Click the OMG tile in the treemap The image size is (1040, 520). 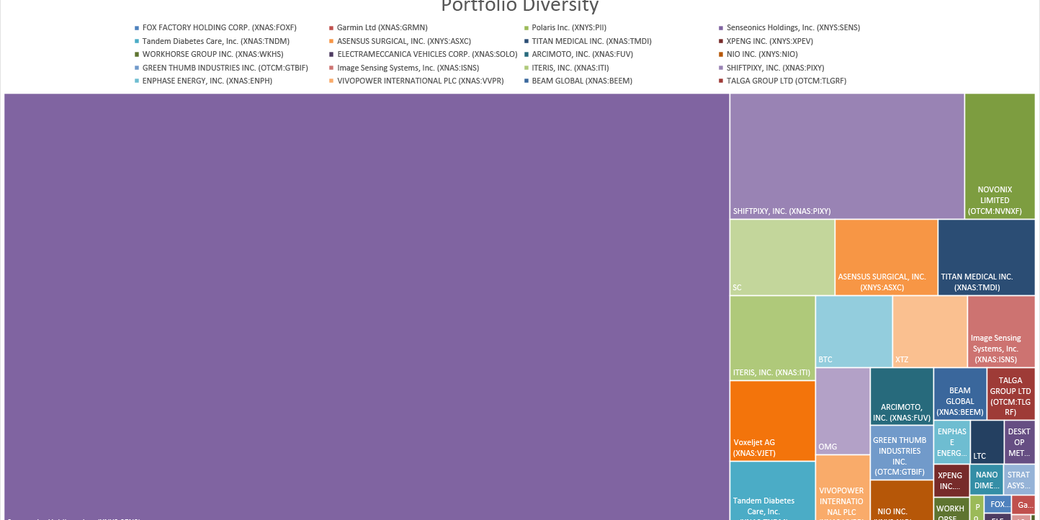click(842, 411)
